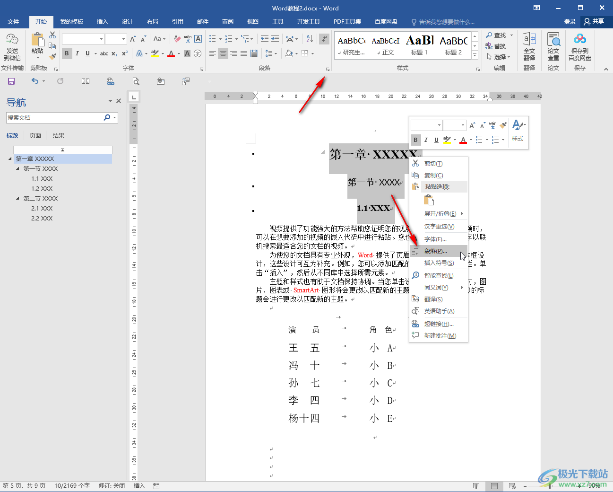Toggle Italic on the mini toolbar
This screenshot has width=613, height=492.
[426, 140]
